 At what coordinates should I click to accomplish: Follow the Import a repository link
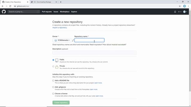point(60,28)
